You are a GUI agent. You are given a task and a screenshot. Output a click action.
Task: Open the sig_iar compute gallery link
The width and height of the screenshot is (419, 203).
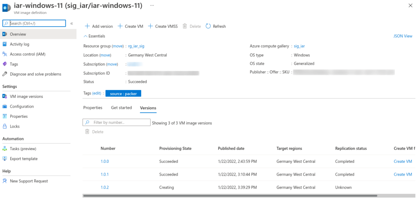(x=299, y=46)
